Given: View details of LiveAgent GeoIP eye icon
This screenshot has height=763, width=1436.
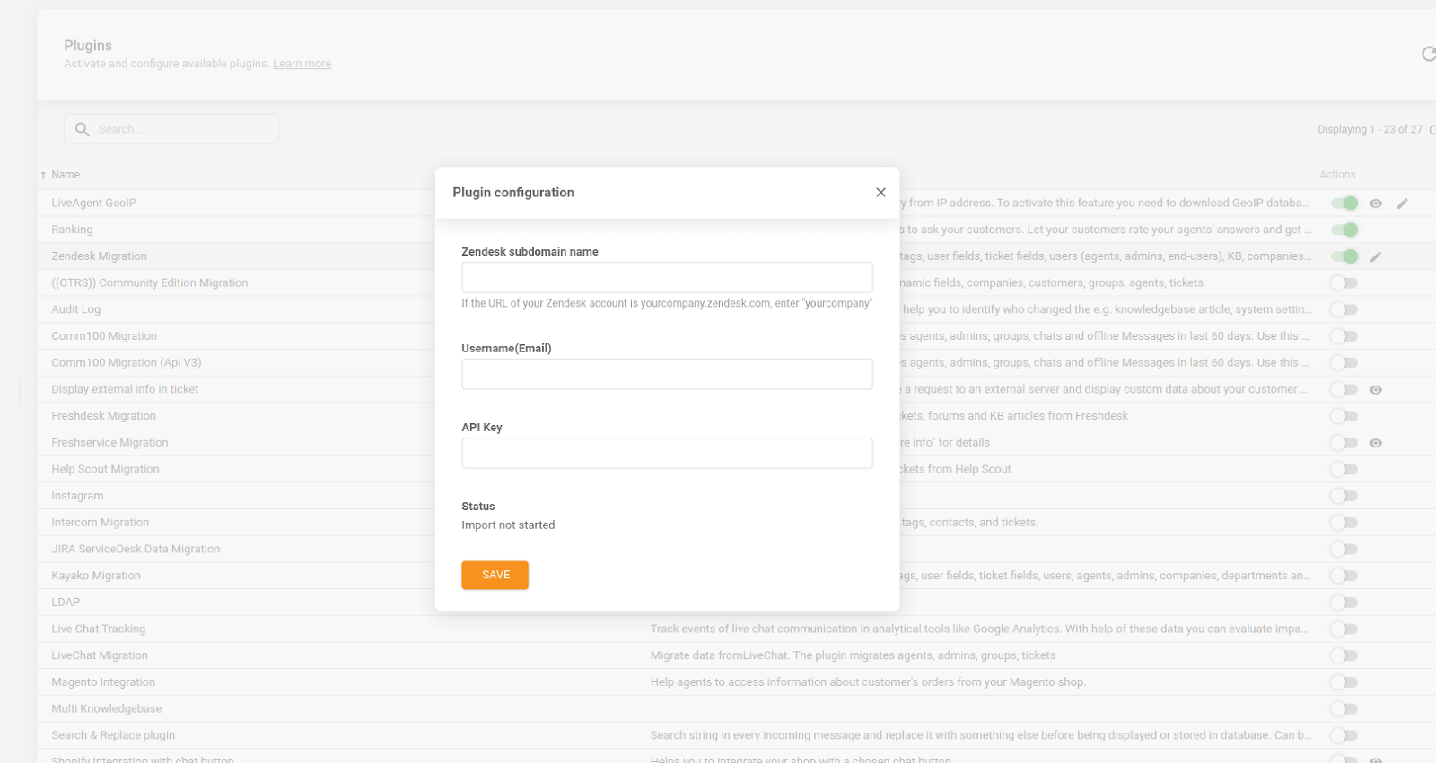Looking at the screenshot, I should pos(1376,204).
